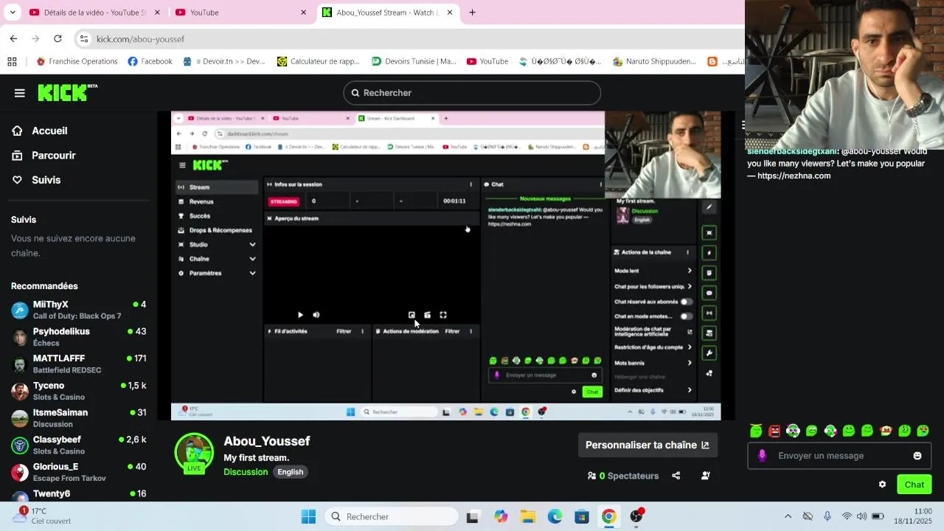944x531 pixels.
Task: Open Microsoft Store from taskbar
Action: [582, 516]
